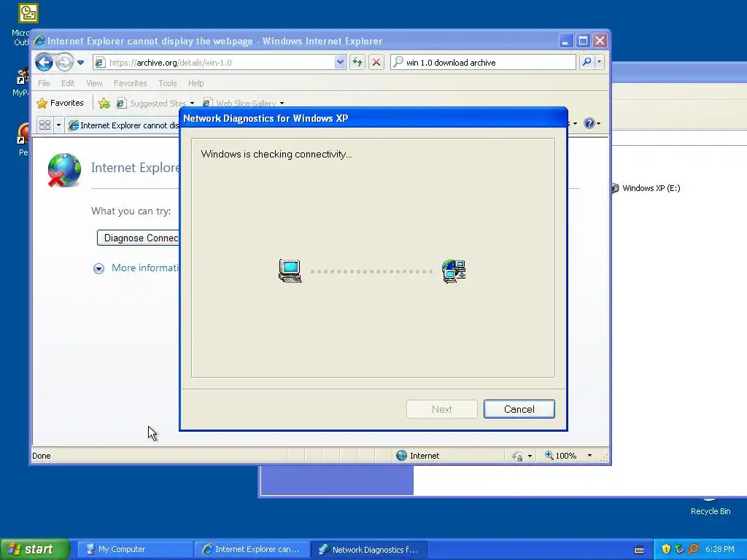The width and height of the screenshot is (747, 560).
Task: Click the IE Forward arrow button
Action: tap(64, 63)
